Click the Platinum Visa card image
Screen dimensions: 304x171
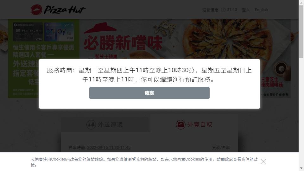pyautogui.click(x=28, y=32)
